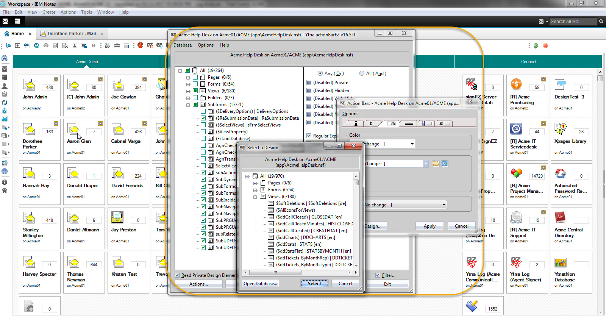Open the Search All Mail scope dropdown arrow

tap(547, 22)
